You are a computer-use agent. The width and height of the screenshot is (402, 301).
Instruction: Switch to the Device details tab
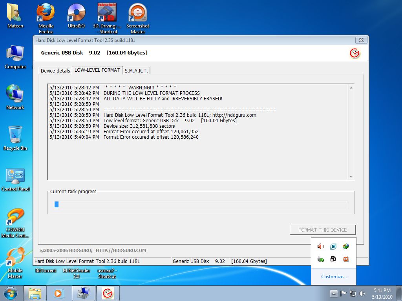point(55,71)
